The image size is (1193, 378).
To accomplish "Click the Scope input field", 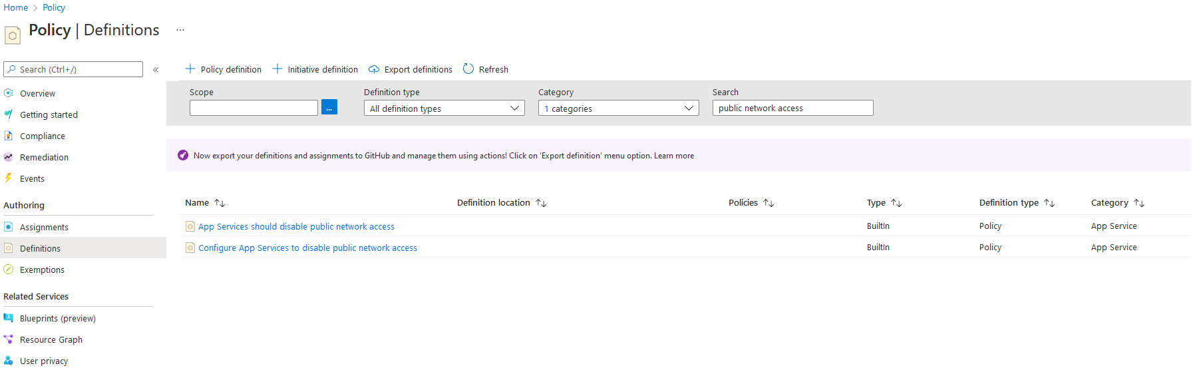I will tap(254, 108).
